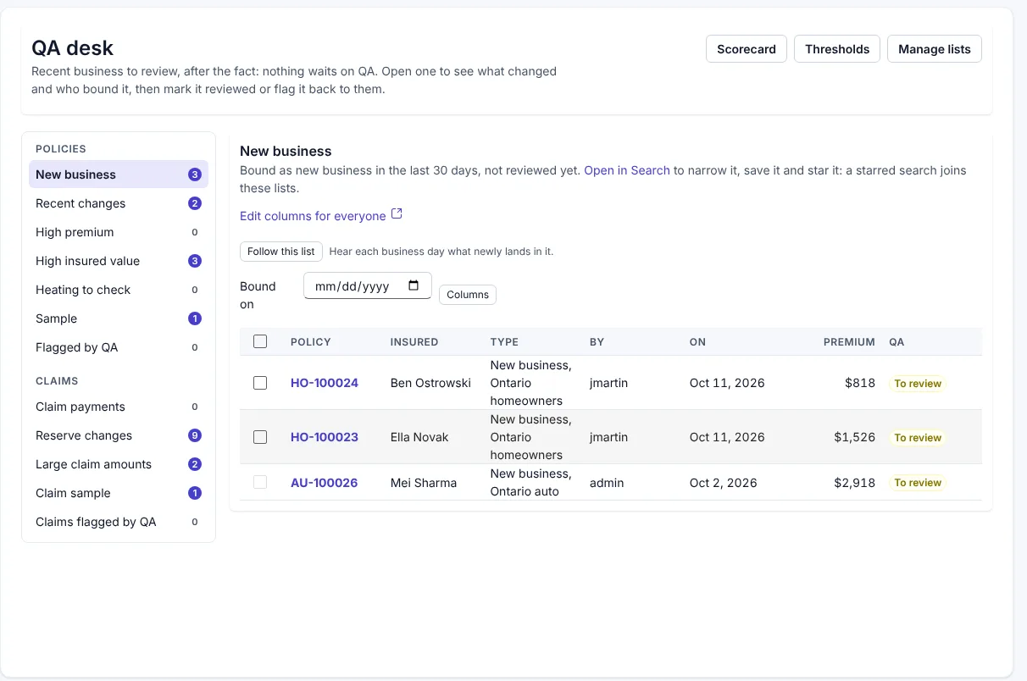Click the Policy column header
Viewport: 1027px width, 681px height.
[311, 342]
